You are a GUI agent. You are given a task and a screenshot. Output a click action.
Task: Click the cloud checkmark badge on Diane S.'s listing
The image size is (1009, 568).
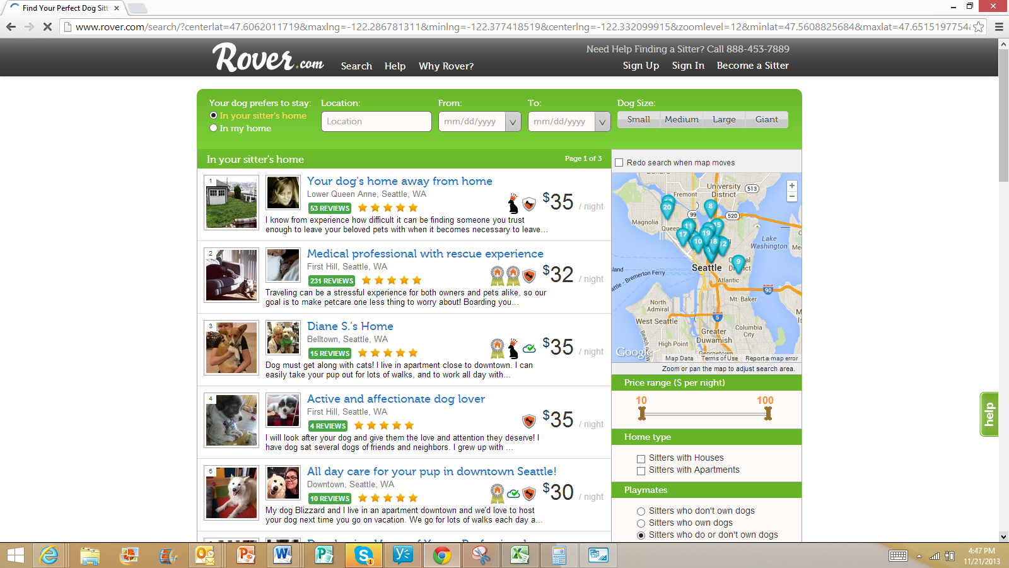pyautogui.click(x=529, y=348)
